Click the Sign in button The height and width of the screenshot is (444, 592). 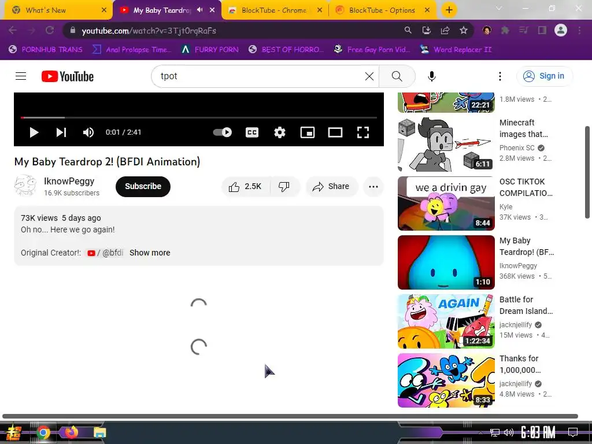point(544,76)
